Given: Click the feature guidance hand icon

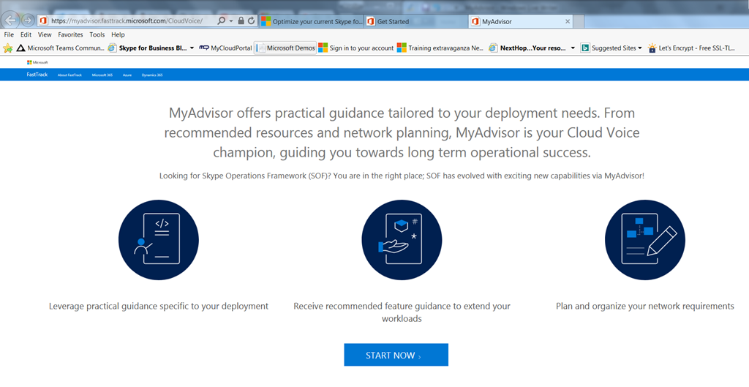Looking at the screenshot, I should coord(402,239).
